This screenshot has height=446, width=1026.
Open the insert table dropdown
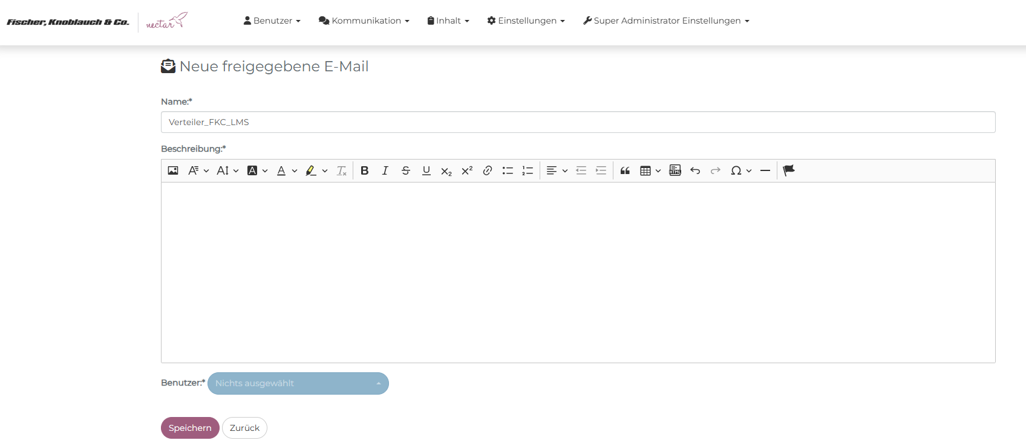[x=650, y=171]
